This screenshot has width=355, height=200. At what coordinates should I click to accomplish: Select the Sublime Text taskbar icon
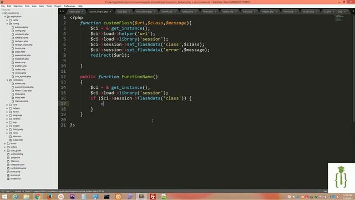(x=141, y=197)
